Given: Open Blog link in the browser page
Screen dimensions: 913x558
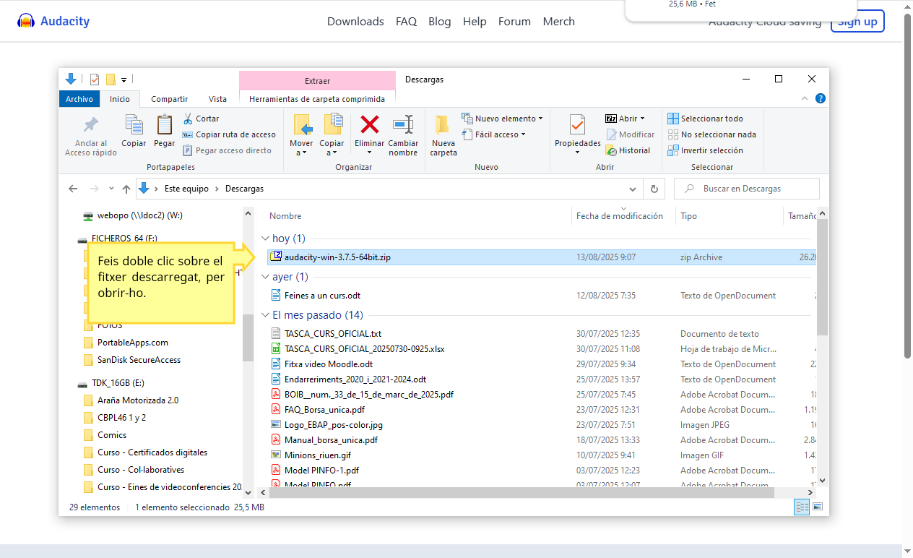Looking at the screenshot, I should [x=439, y=22].
